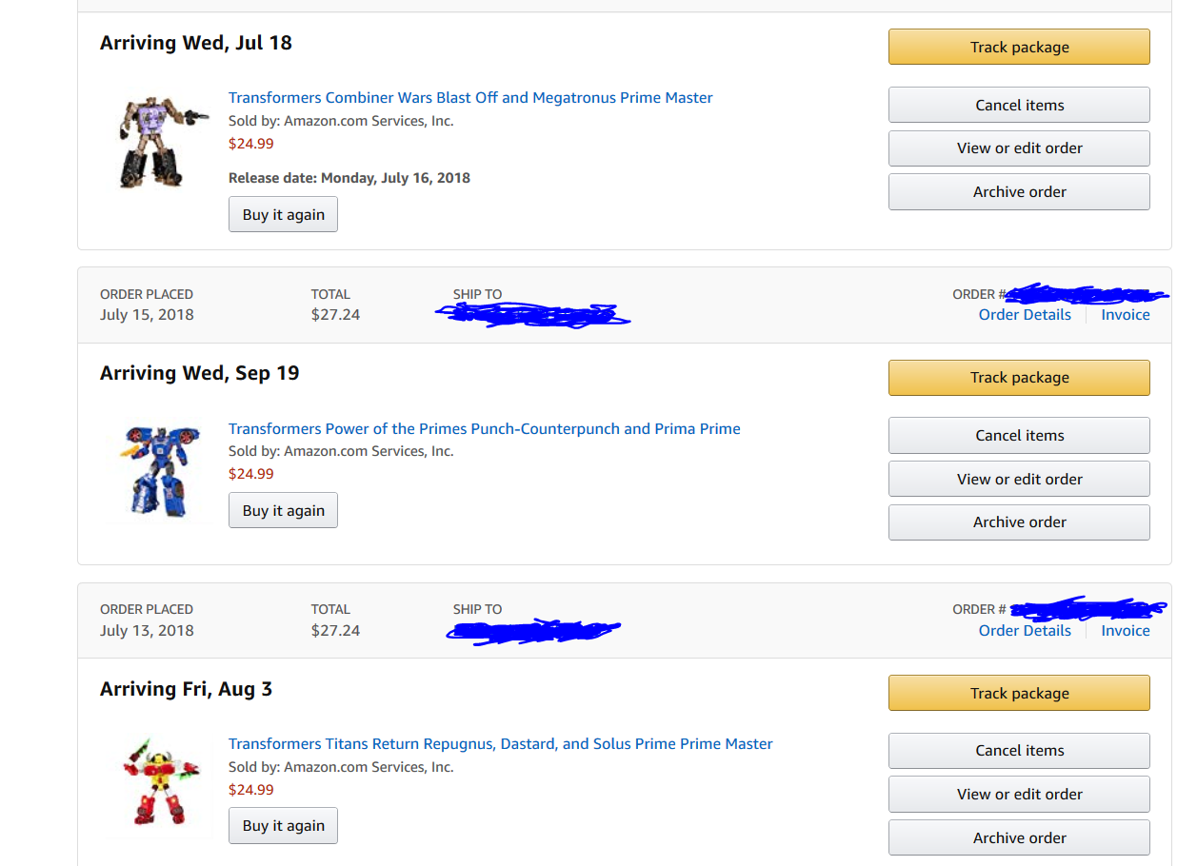Cancel items for Repugnus order
The height and width of the screenshot is (866, 1177).
click(x=1019, y=751)
